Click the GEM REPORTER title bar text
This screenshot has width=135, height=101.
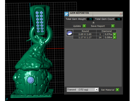point(79,13)
